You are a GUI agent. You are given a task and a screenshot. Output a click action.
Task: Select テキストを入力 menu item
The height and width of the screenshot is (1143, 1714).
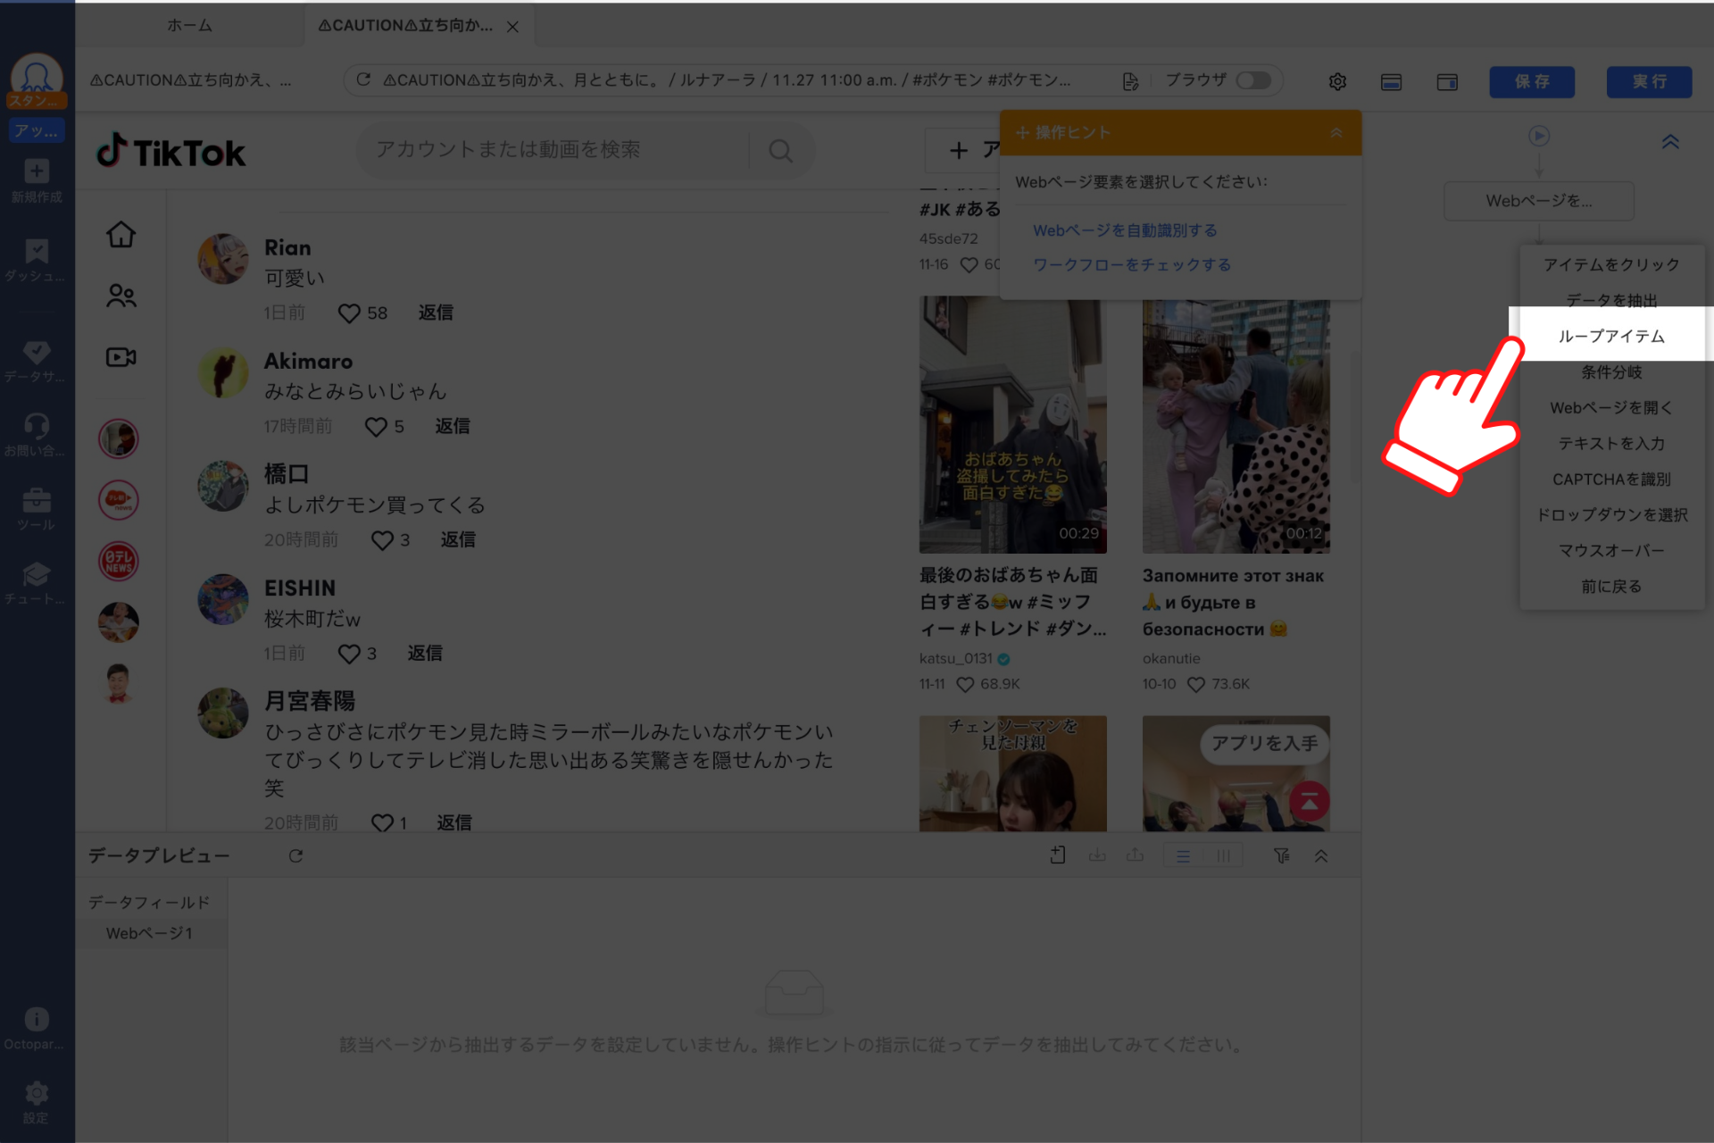click(1611, 443)
